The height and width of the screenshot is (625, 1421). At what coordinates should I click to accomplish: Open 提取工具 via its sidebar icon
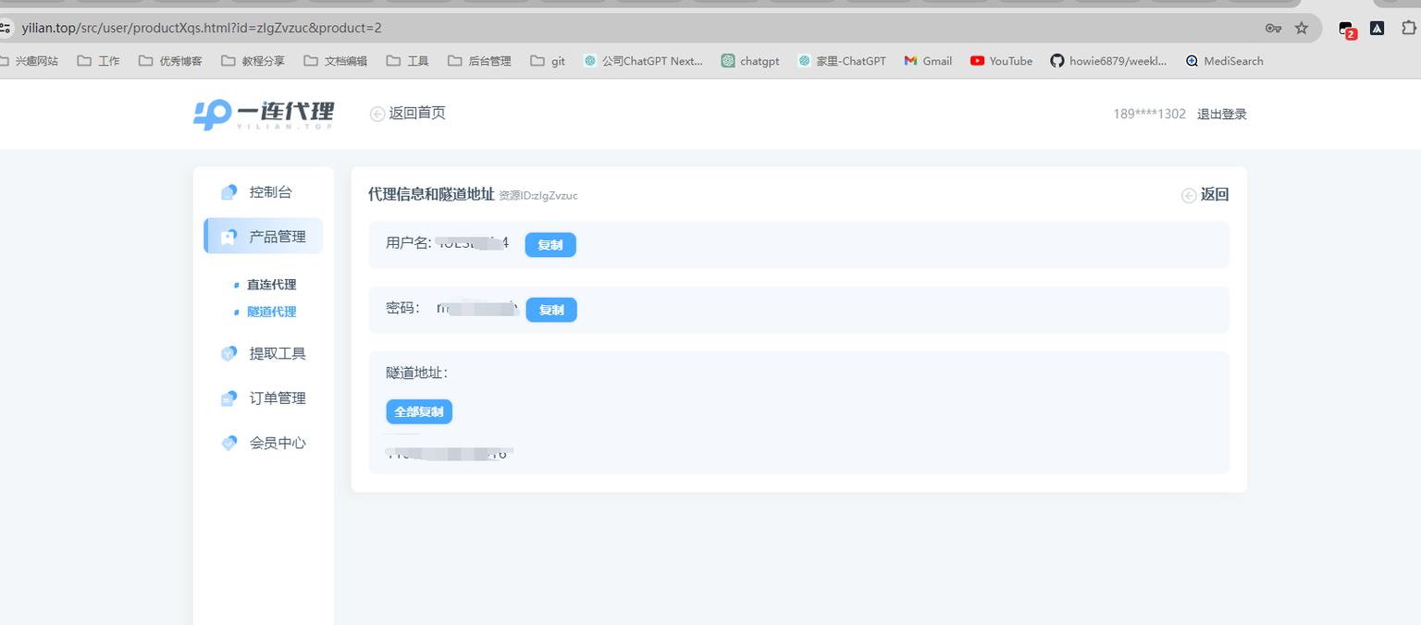point(229,353)
